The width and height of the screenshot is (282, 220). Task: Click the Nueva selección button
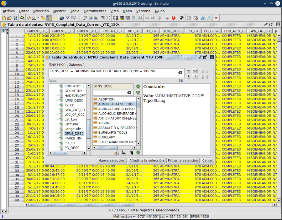click(x=112, y=161)
